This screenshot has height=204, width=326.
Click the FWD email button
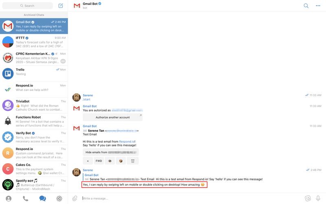pos(99,161)
